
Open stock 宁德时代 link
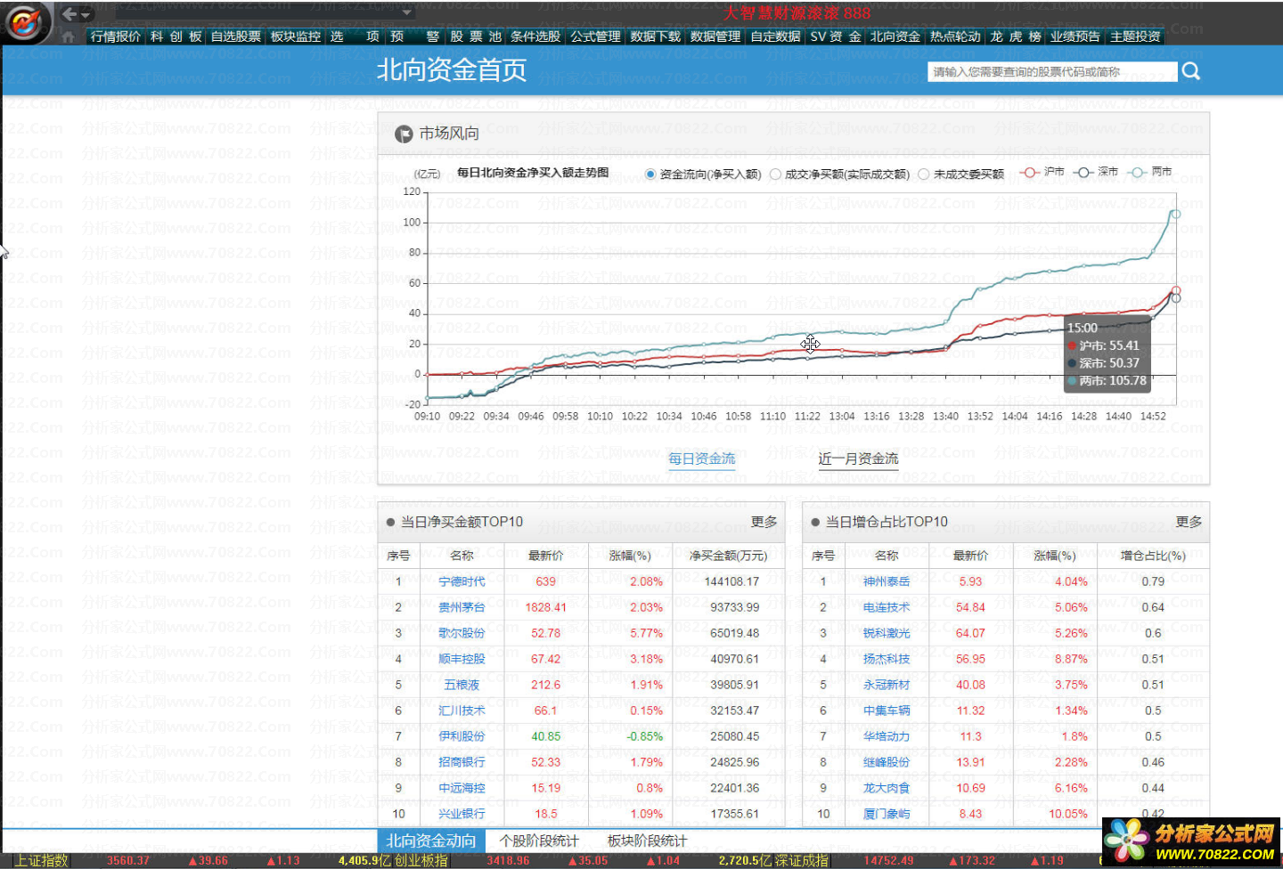point(462,581)
